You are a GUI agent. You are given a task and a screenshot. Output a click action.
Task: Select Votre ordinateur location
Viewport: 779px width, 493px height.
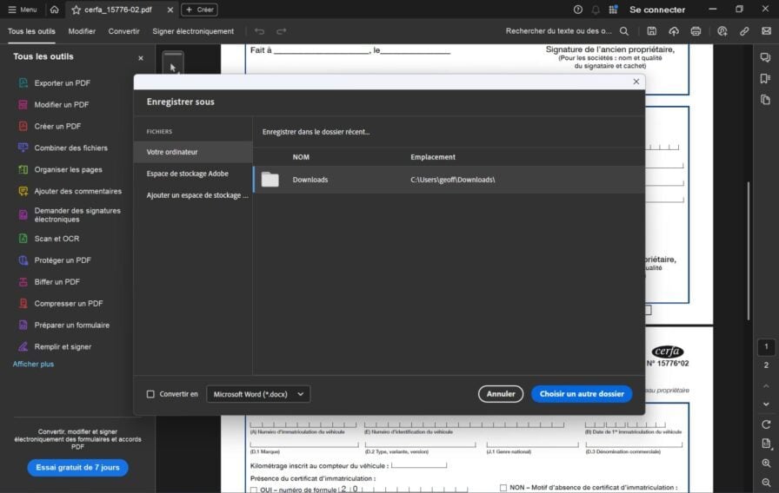tap(193, 152)
